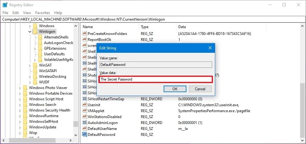The height and width of the screenshot is (144, 306).
Task: Click the Value data input field
Action: (x=155, y=79)
